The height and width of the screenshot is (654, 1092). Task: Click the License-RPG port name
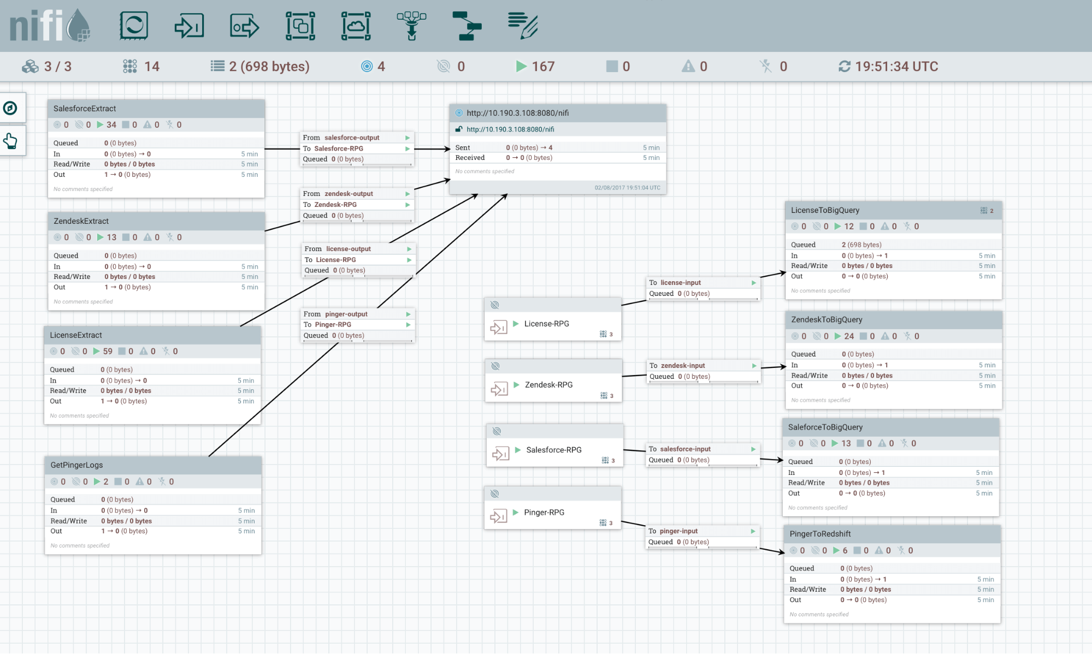pos(546,324)
